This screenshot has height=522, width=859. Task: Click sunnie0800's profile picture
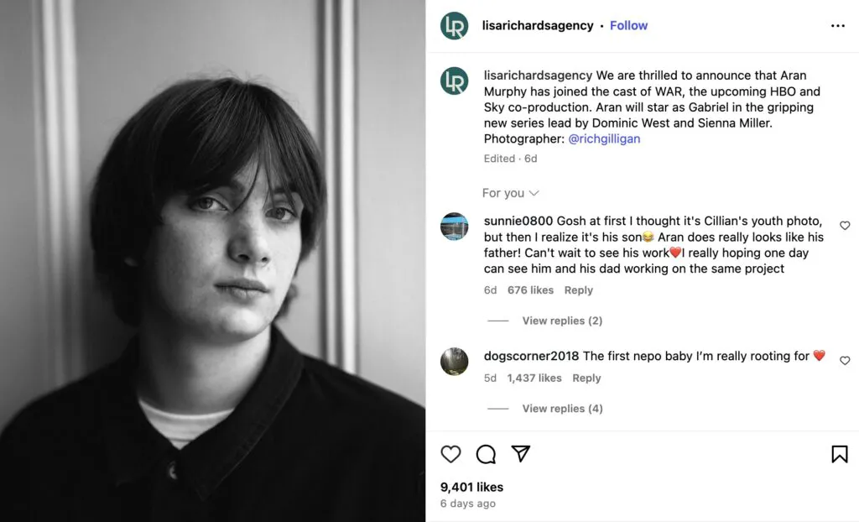pyautogui.click(x=455, y=227)
